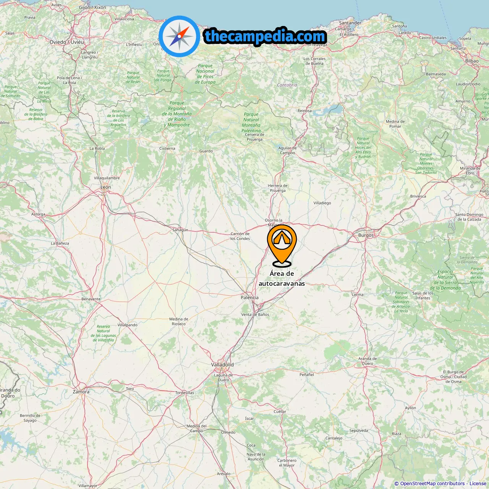Select the Valladolid city label
The image size is (489, 489).
click(222, 364)
